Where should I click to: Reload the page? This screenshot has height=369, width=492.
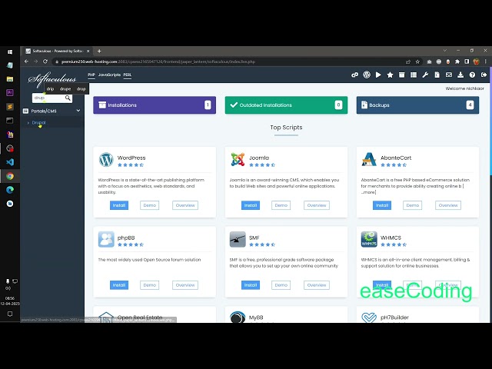(x=45, y=61)
